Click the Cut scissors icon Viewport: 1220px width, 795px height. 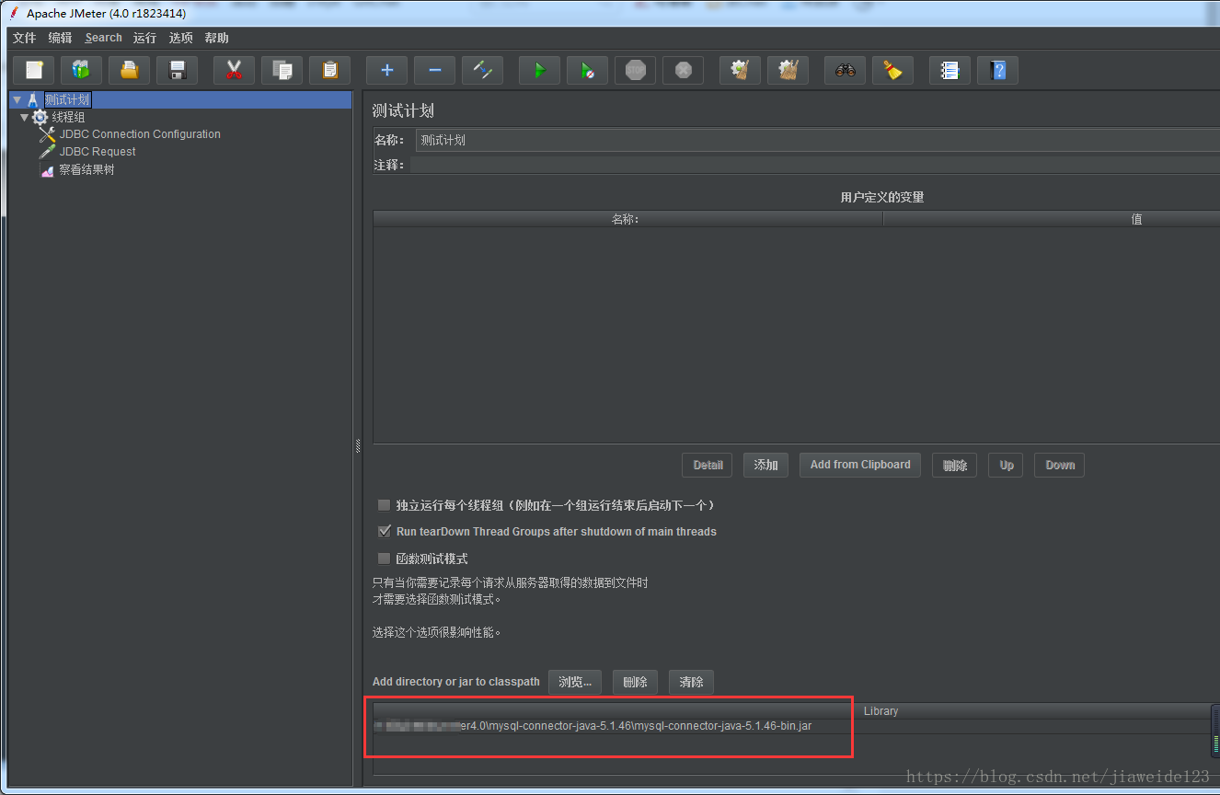235,70
